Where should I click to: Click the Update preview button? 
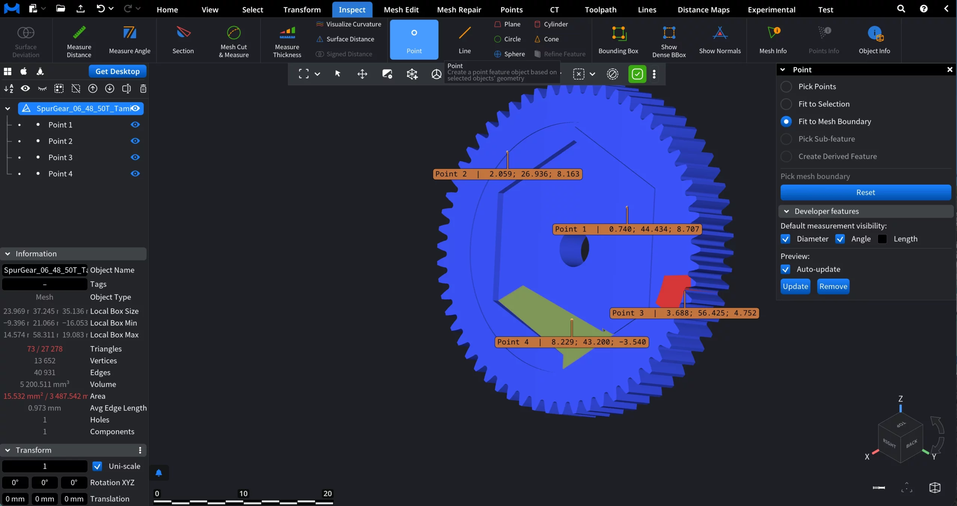coord(795,286)
